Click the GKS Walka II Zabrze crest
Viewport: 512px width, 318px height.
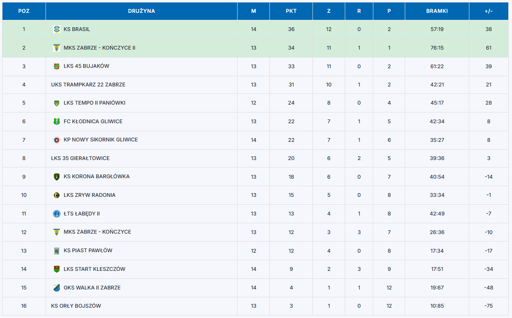pos(57,288)
